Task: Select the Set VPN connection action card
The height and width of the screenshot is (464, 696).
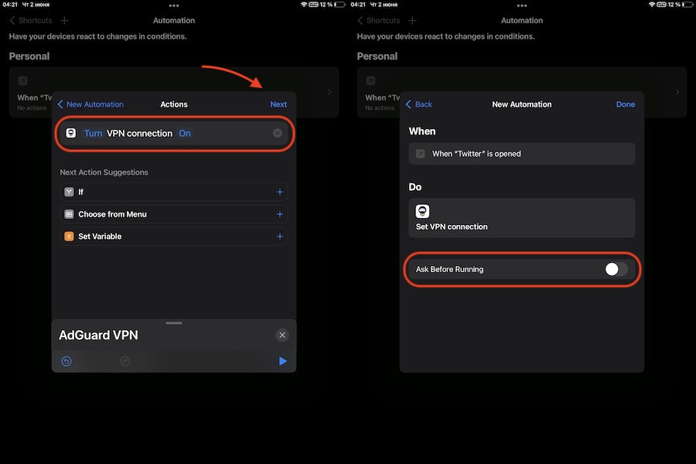Action: point(522,218)
